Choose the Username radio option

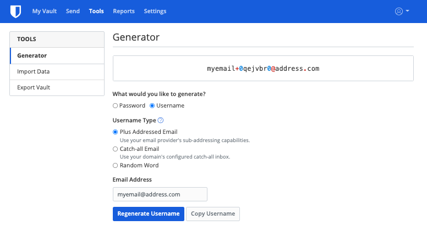click(152, 105)
